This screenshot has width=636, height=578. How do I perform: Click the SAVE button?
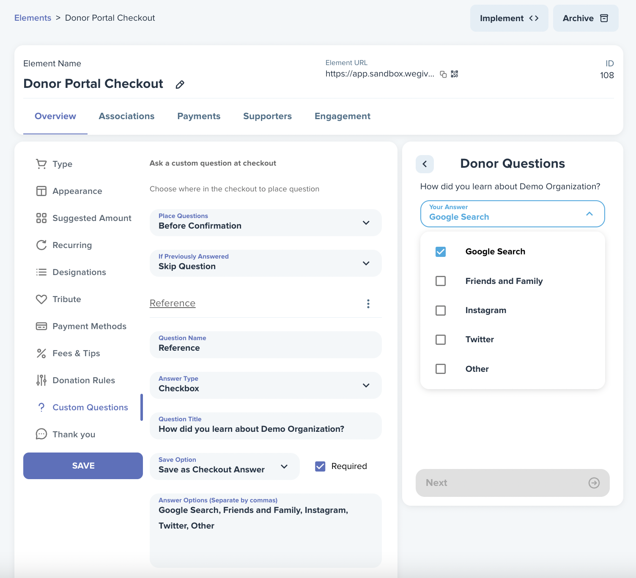click(x=83, y=466)
